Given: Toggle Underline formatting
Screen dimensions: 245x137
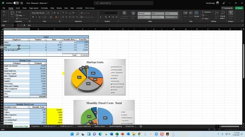Looking at the screenshot, I should 39,17.
